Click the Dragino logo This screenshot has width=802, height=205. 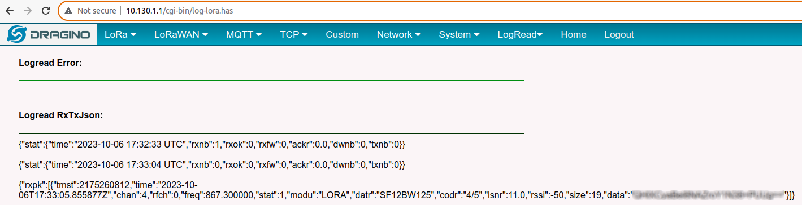[49, 34]
